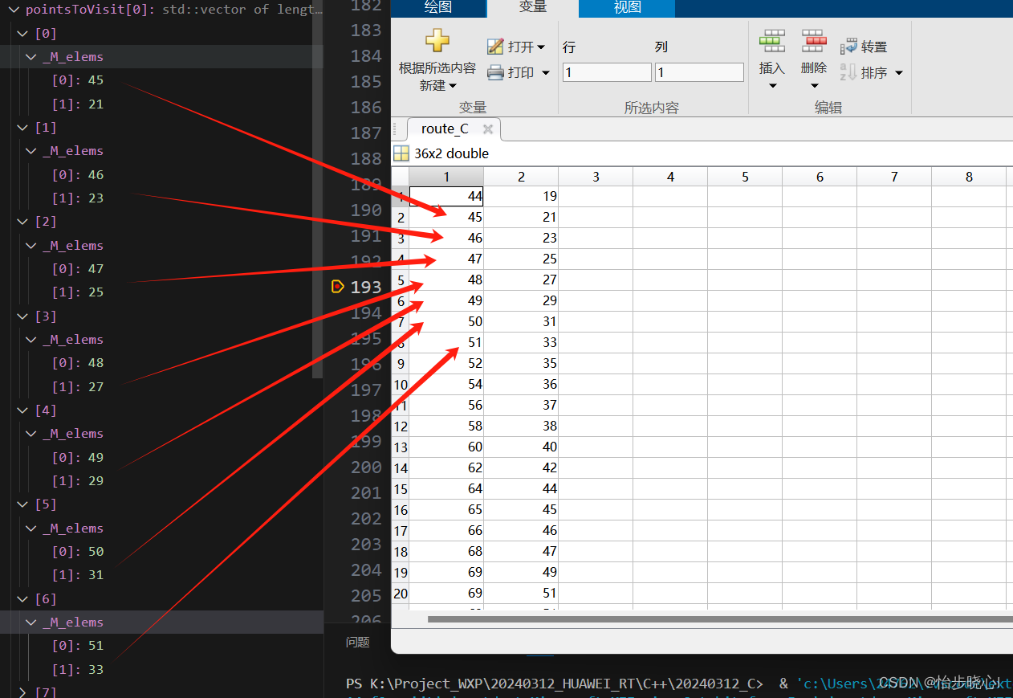1013x698 pixels.
Task: Select the cell containing 68 in row 18
Action: pyautogui.click(x=446, y=552)
